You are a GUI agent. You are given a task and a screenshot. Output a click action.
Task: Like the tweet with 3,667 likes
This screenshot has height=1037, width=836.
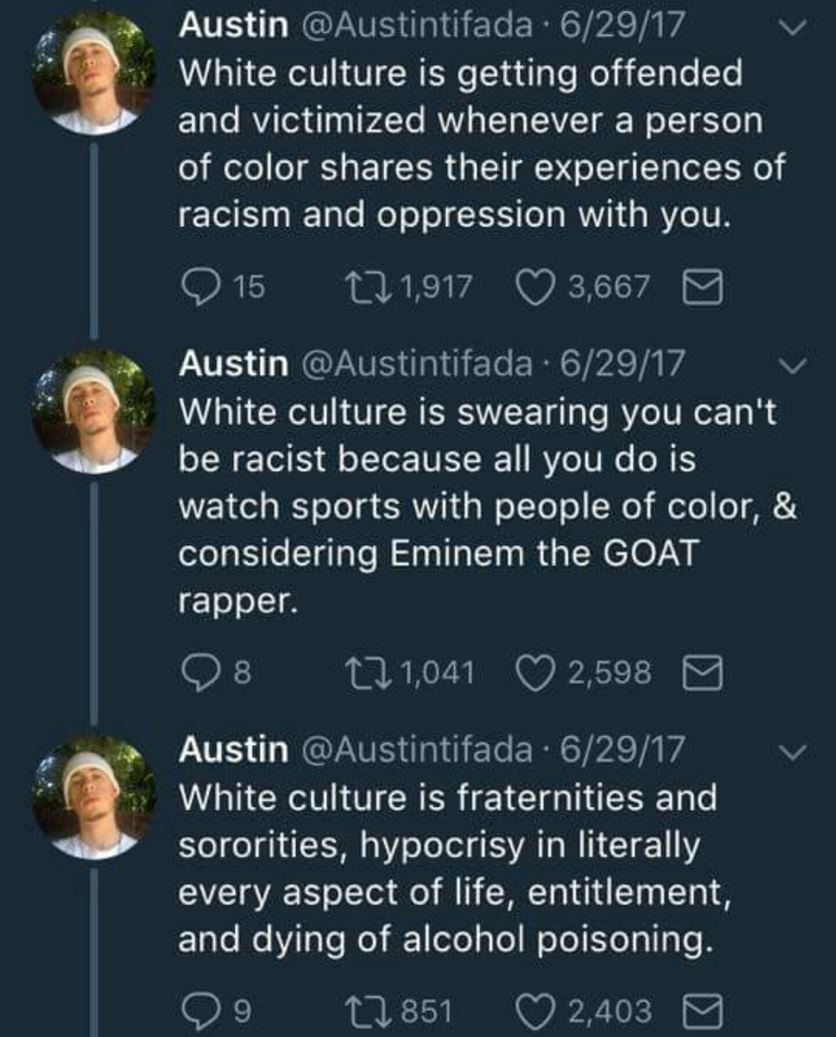coord(533,288)
